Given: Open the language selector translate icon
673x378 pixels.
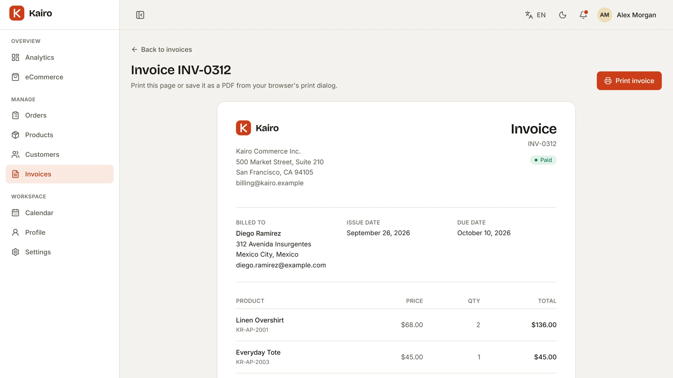Looking at the screenshot, I should pyautogui.click(x=529, y=15).
